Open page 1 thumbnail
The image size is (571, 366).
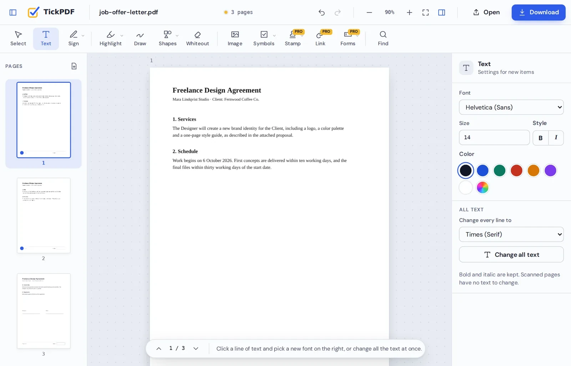point(44,120)
